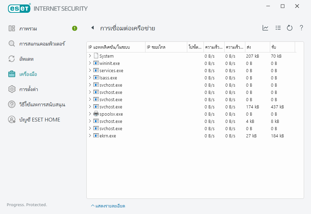
Task: Expand the System process row
Action: coord(90,56)
